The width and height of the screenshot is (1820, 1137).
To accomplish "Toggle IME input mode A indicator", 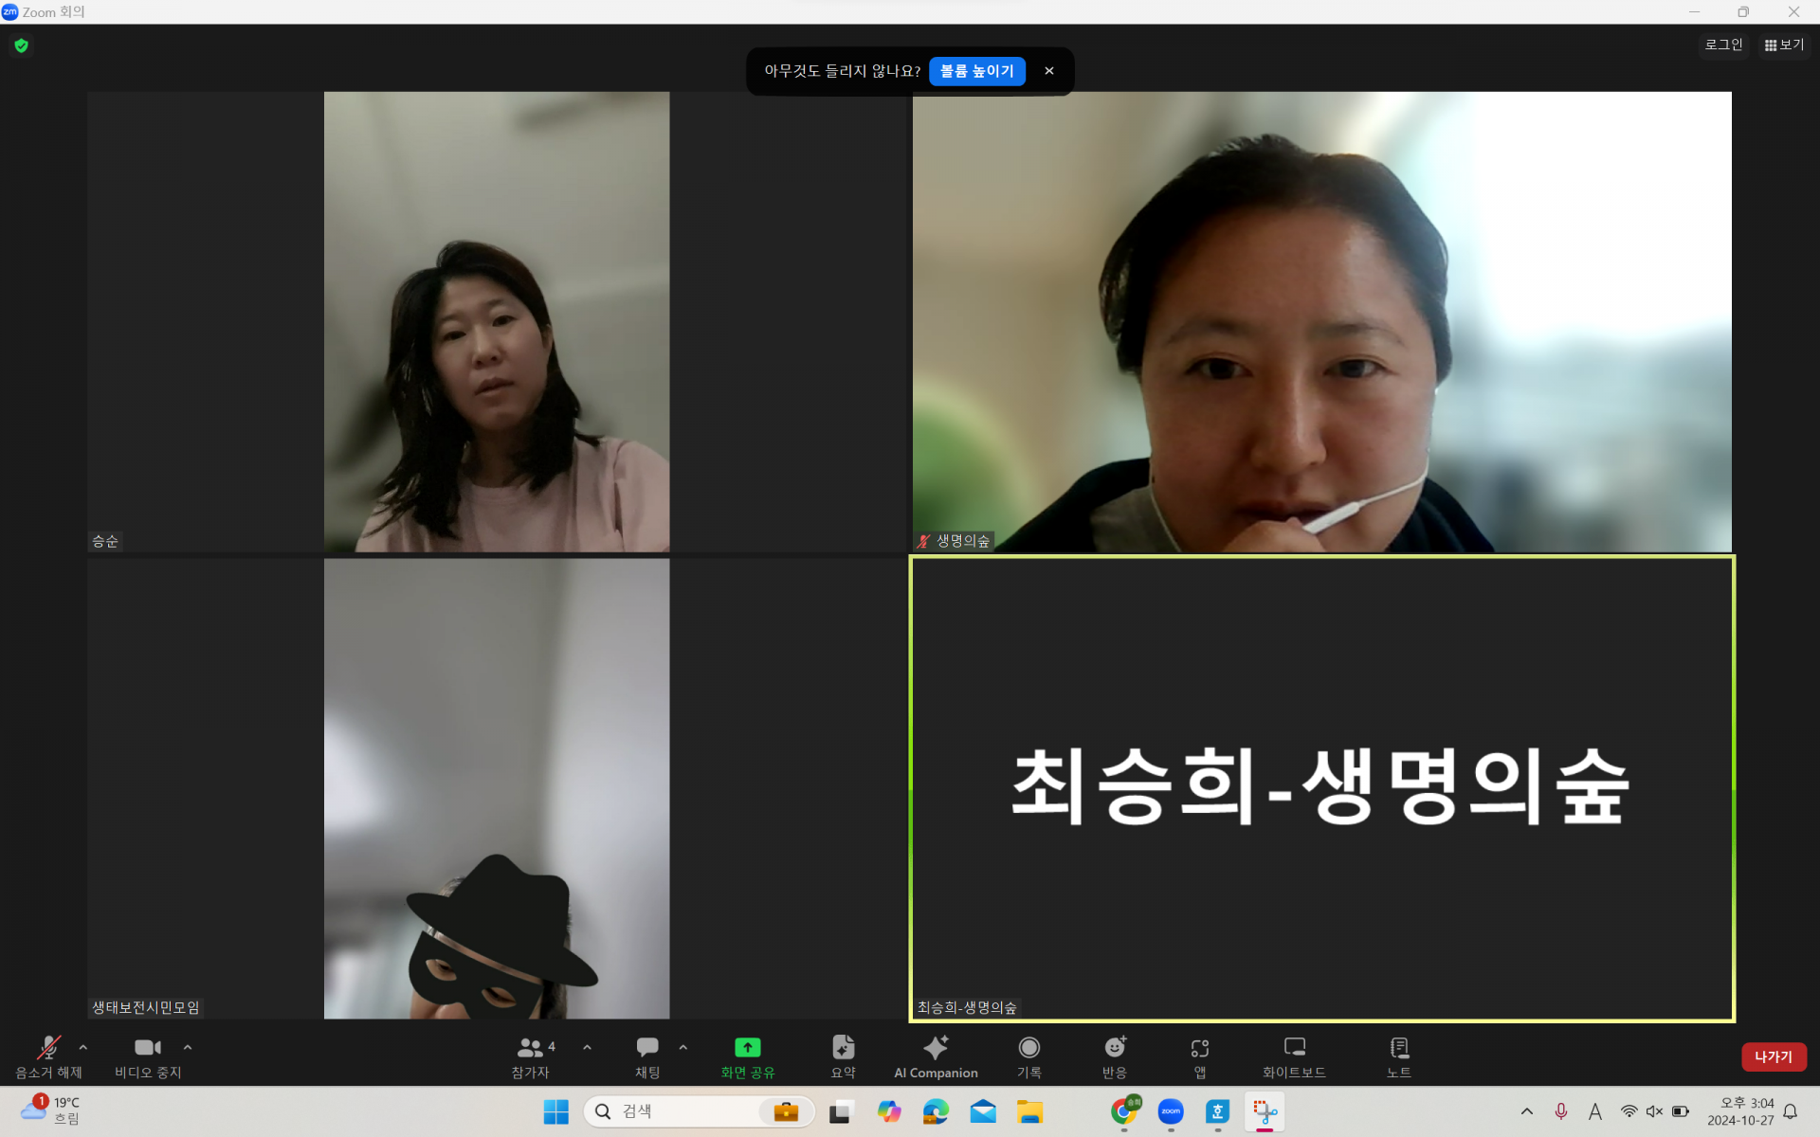I will click(1595, 1111).
